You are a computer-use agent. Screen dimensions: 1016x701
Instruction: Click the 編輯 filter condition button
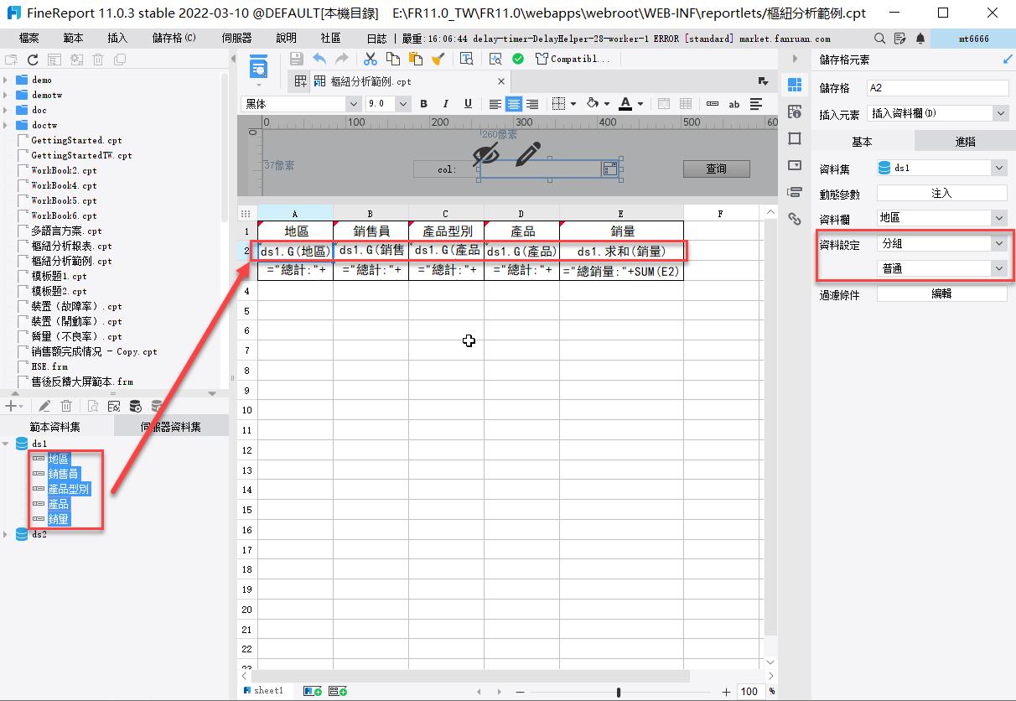(x=941, y=293)
